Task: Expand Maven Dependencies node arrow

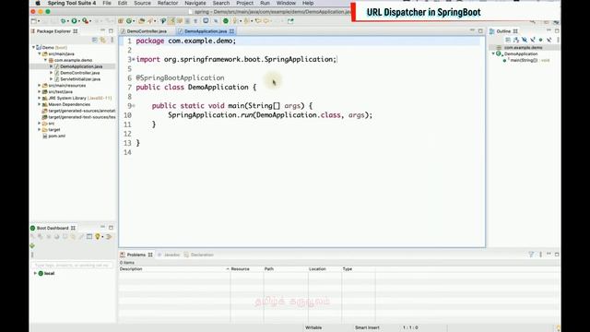Action: tap(39, 104)
